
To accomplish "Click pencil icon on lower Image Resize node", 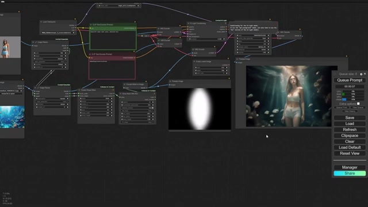I will pos(38,88).
